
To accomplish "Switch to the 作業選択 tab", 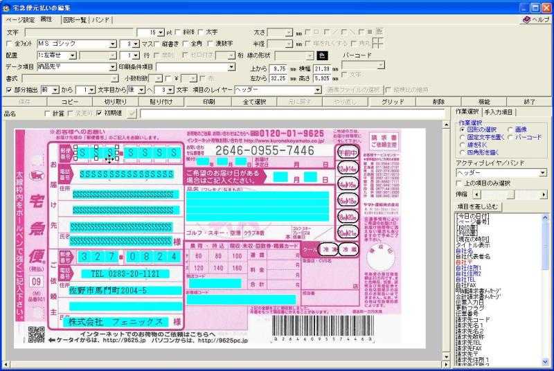I will coord(466,111).
